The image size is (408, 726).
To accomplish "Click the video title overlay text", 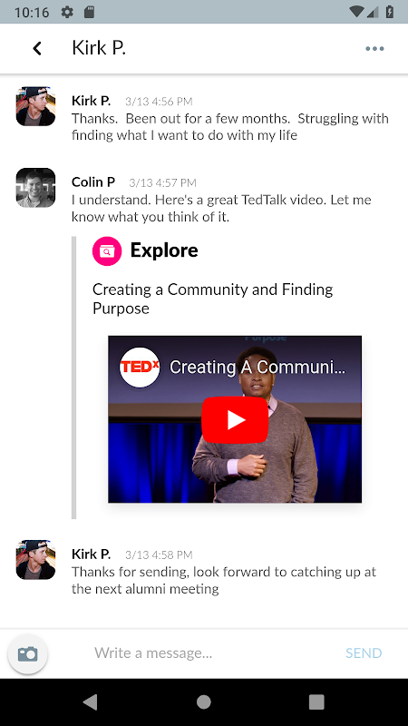I will point(257,368).
